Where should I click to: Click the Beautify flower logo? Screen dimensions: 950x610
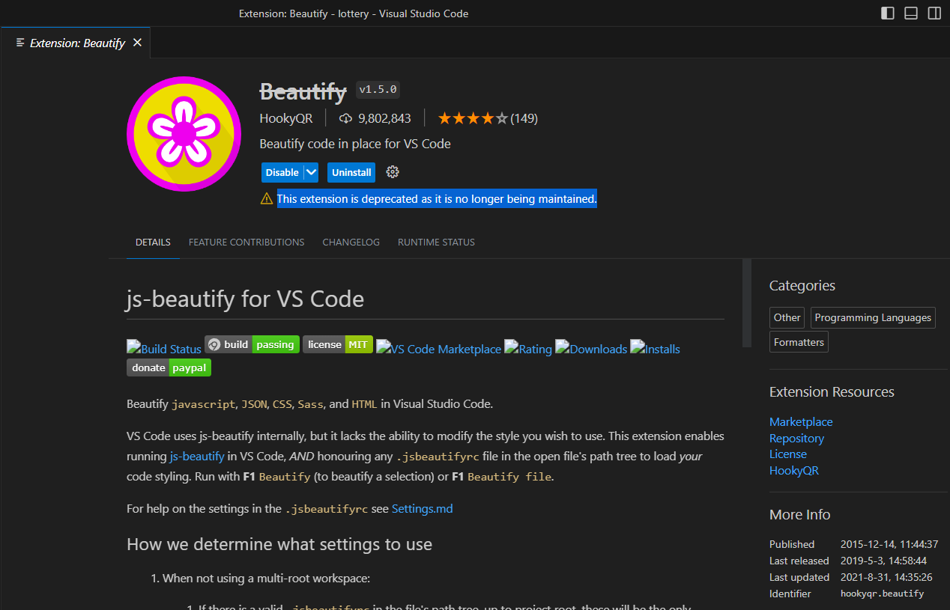pyautogui.click(x=184, y=134)
